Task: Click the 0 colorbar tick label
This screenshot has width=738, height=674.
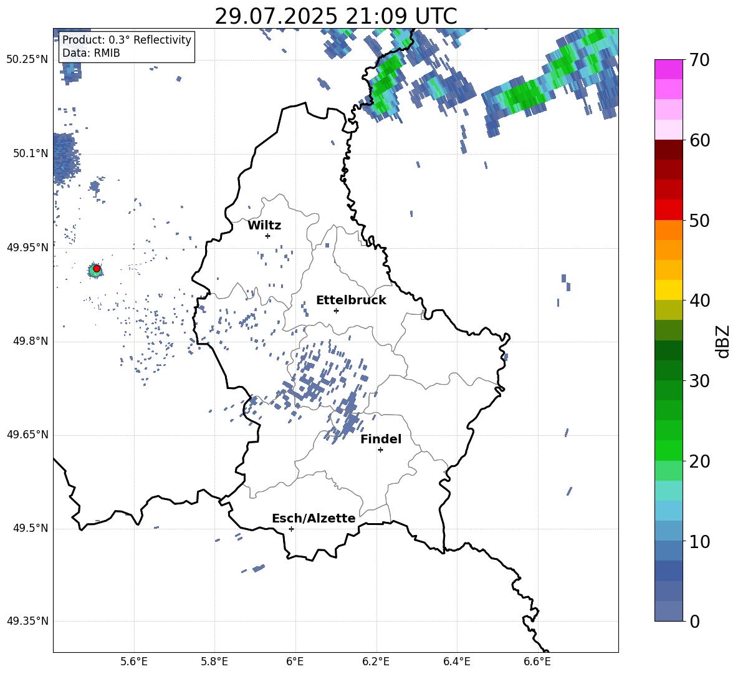Action: (695, 621)
